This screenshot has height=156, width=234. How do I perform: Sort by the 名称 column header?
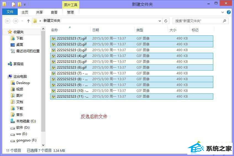tap(54, 30)
